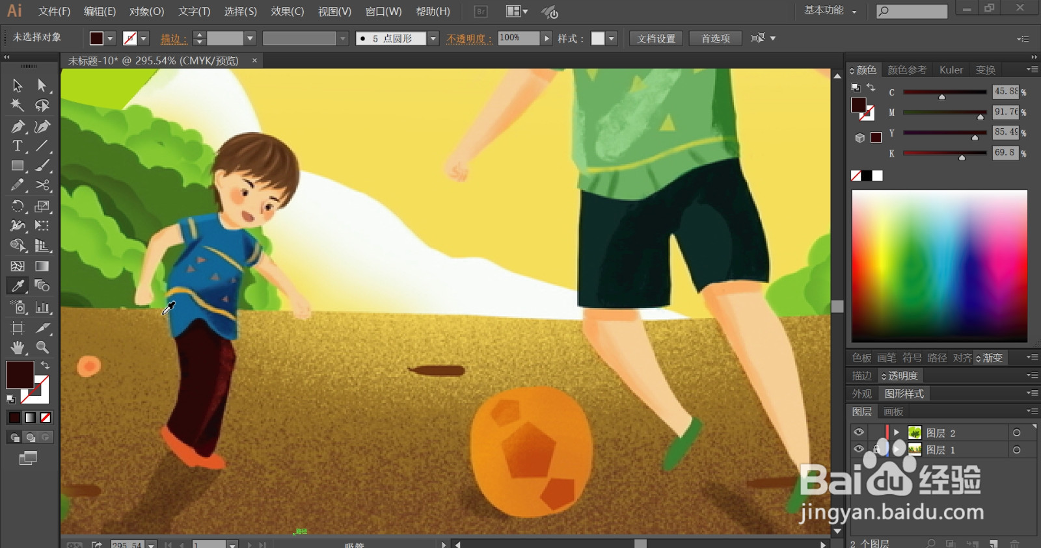
Task: Open the 基本功能 workspace switcher
Action: pos(831,10)
